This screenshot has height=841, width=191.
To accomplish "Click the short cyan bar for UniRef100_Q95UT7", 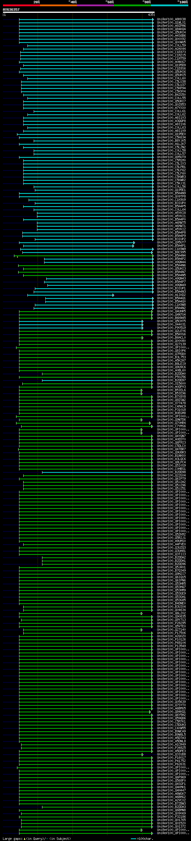I will click(77, 243).
